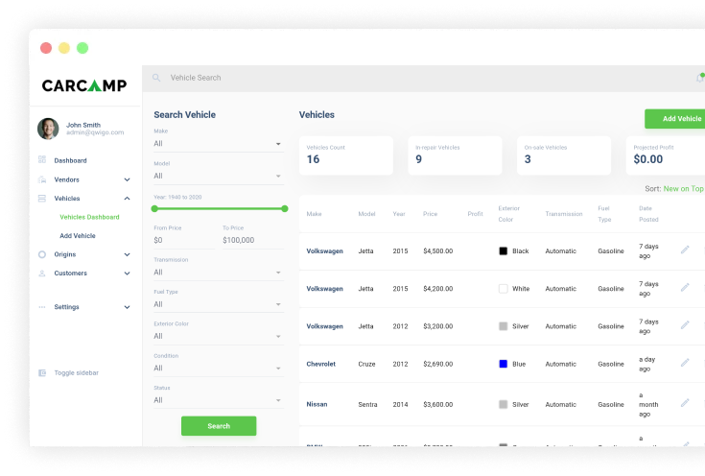This screenshot has height=476, width=705.
Task: Open the Status dropdown
Action: tap(219, 400)
